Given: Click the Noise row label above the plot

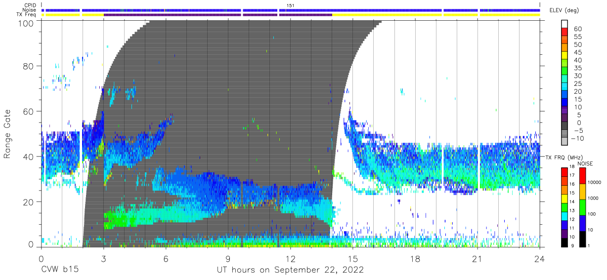Looking at the screenshot, I should click(30, 10).
